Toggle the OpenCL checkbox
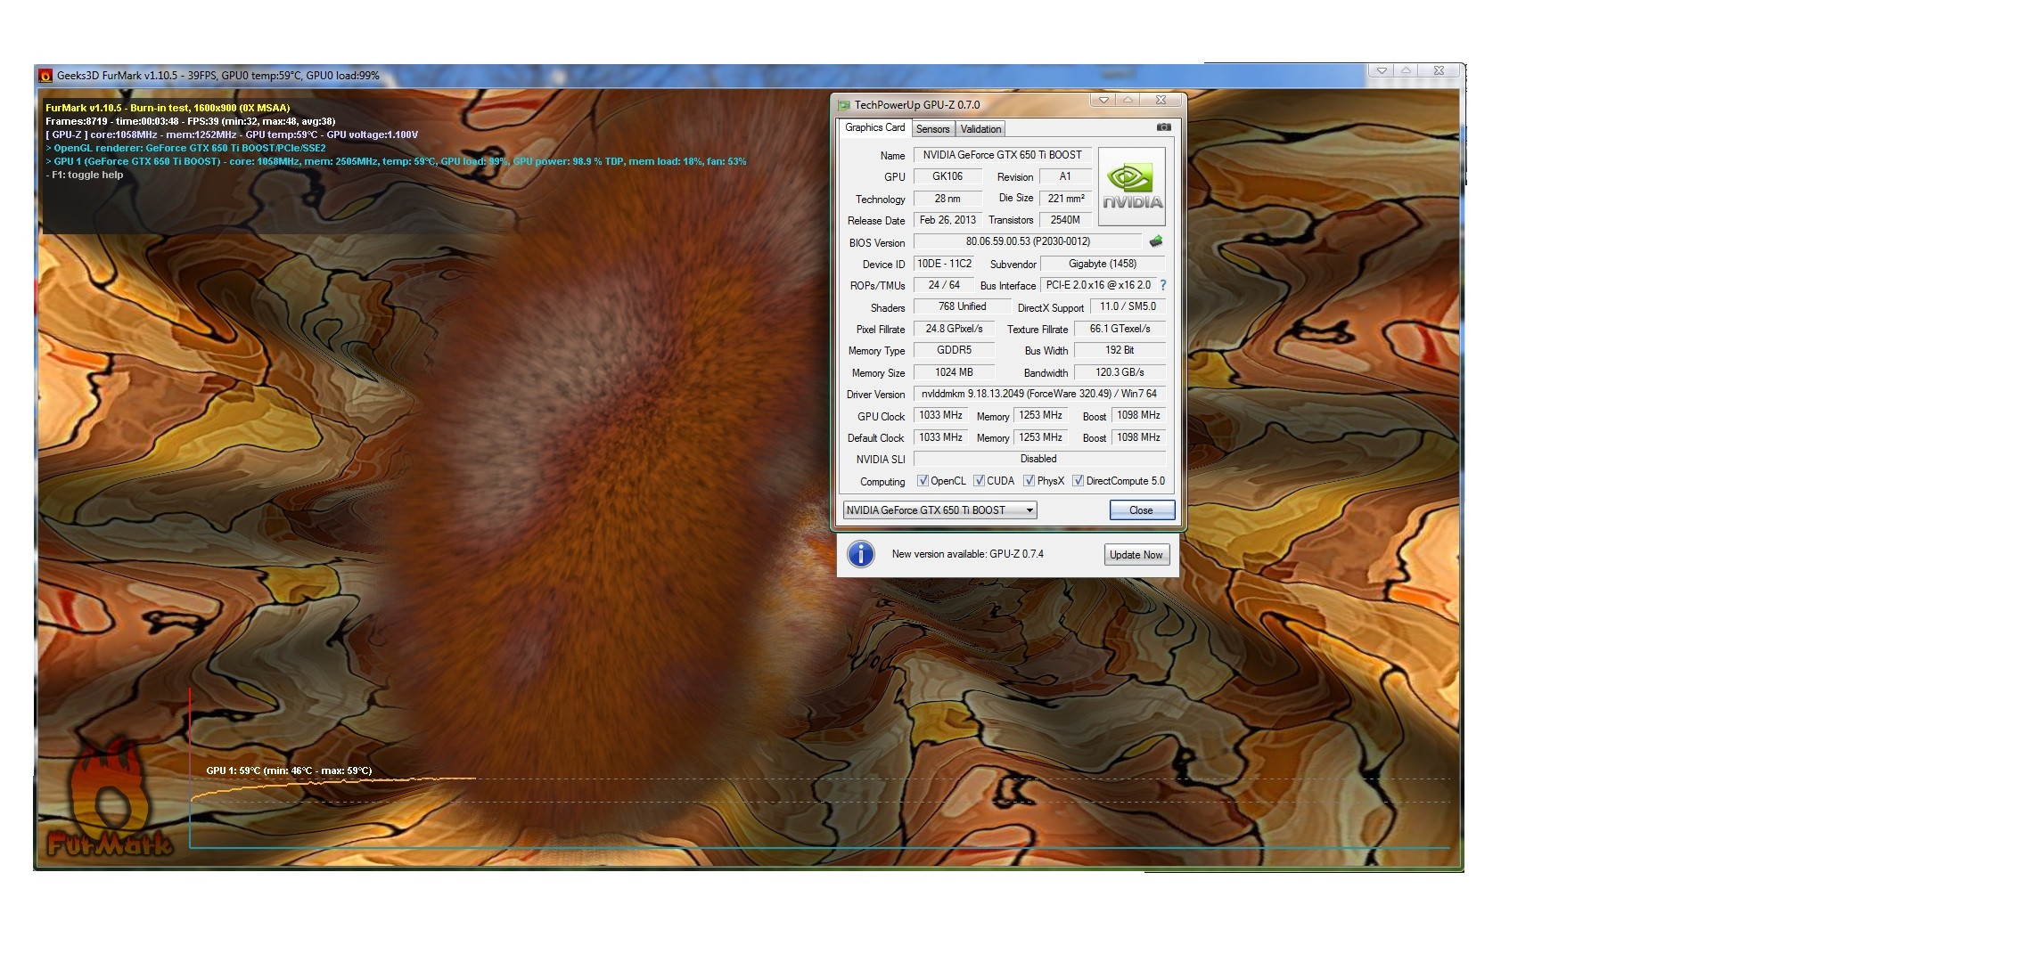This screenshot has height=962, width=2026. pos(923,481)
